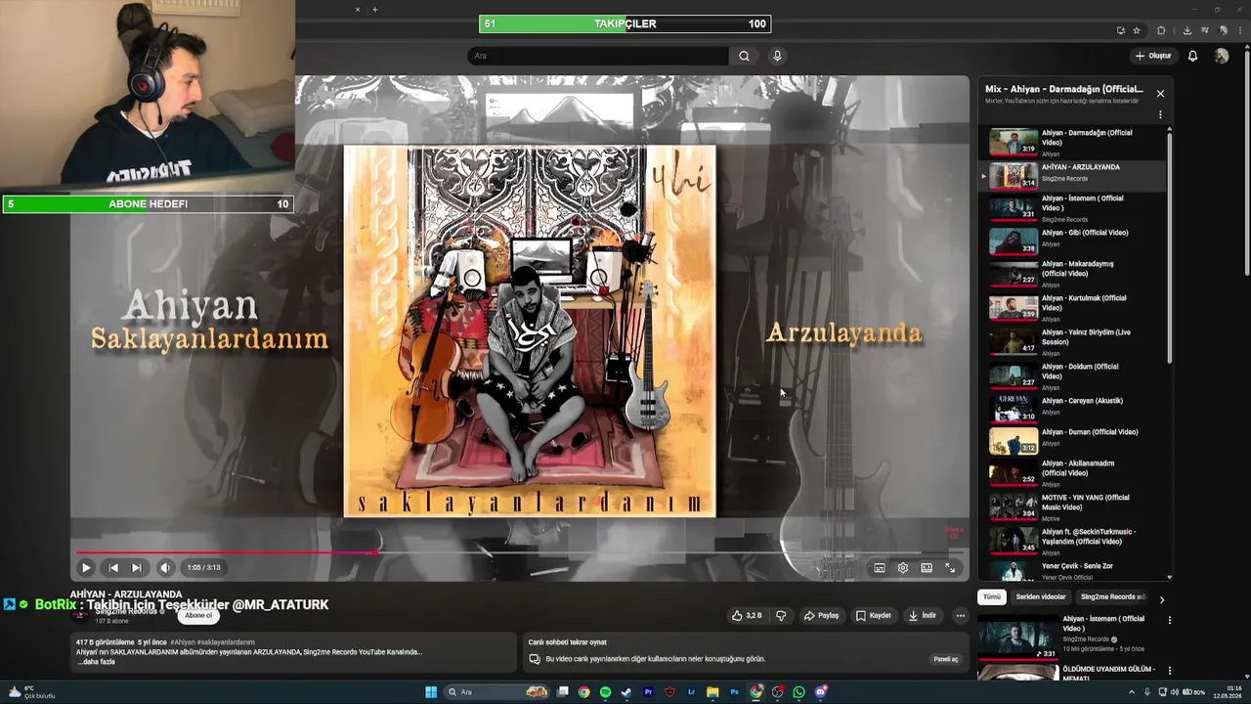Click the YouTube search field
1251x704 pixels.
point(598,56)
